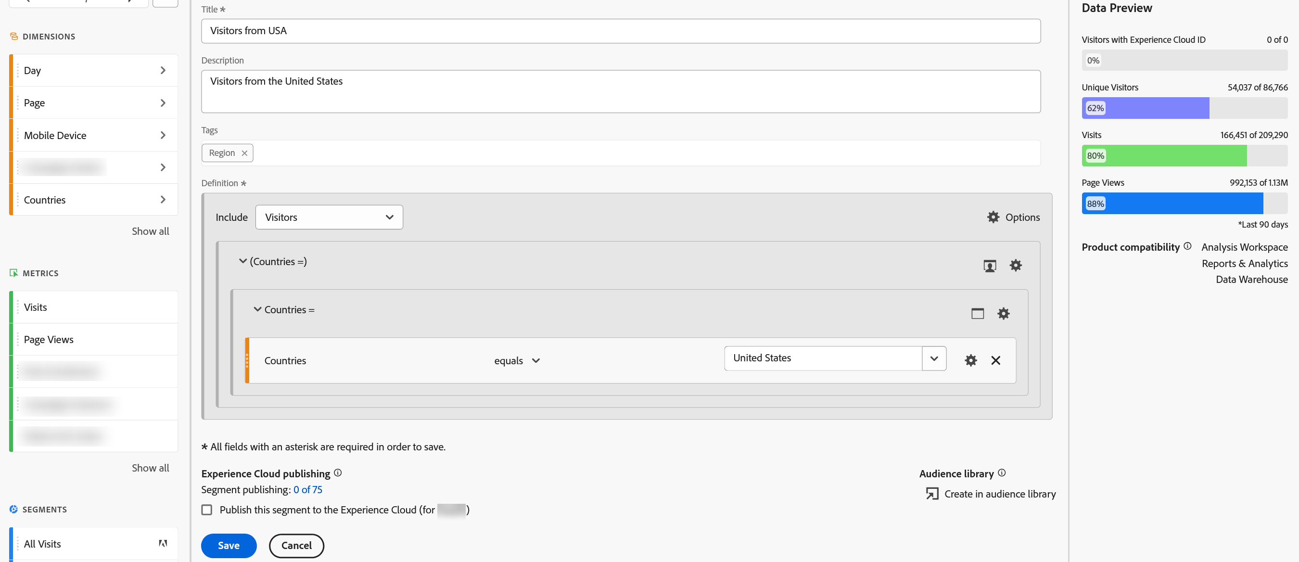Open the gear settings for the (Countries =) container
Image resolution: width=1299 pixels, height=562 pixels.
click(x=1015, y=265)
